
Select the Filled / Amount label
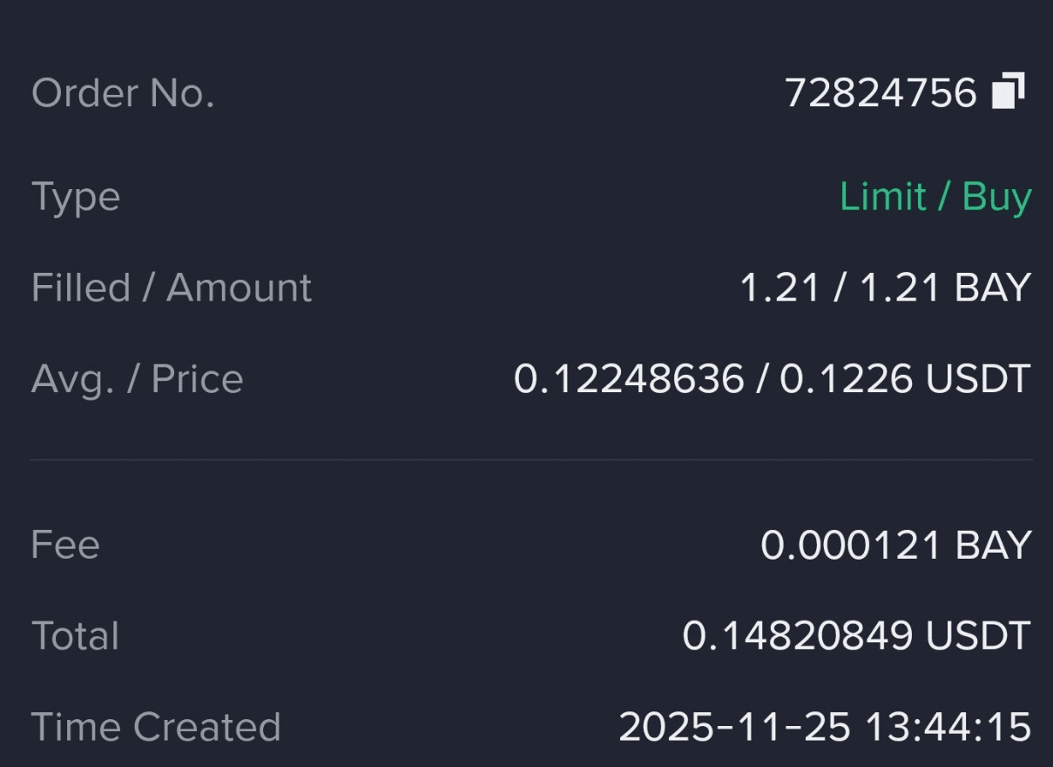172,288
